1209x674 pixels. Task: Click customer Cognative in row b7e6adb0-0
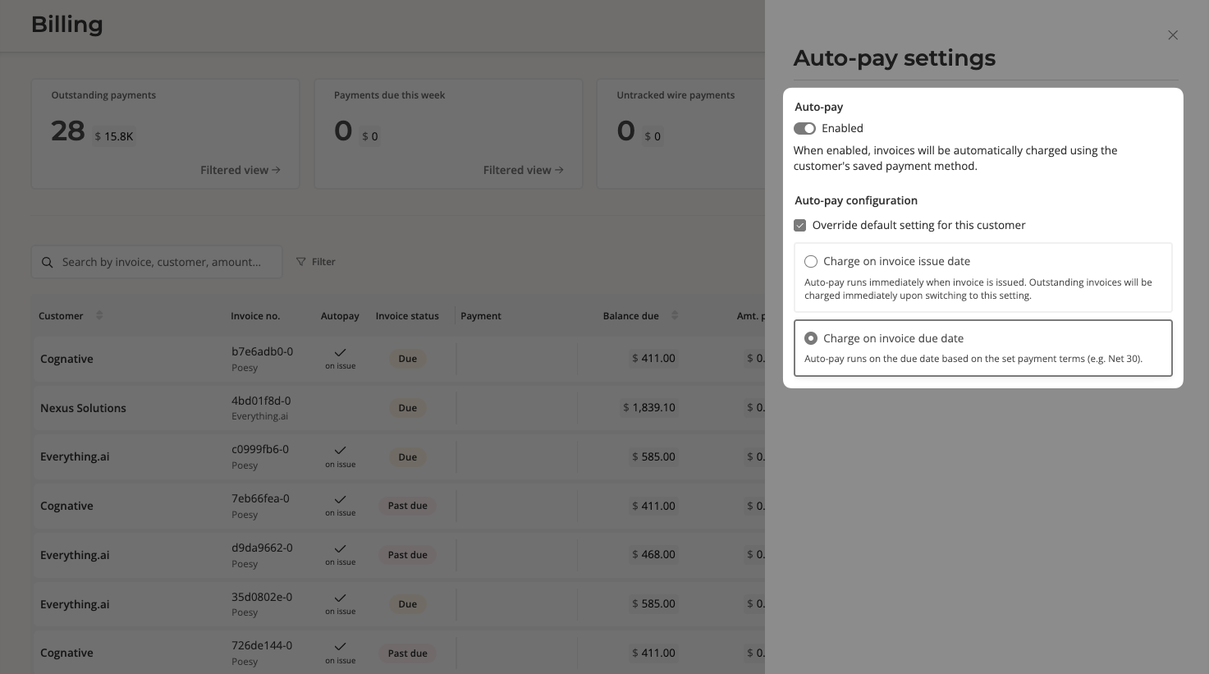(66, 359)
